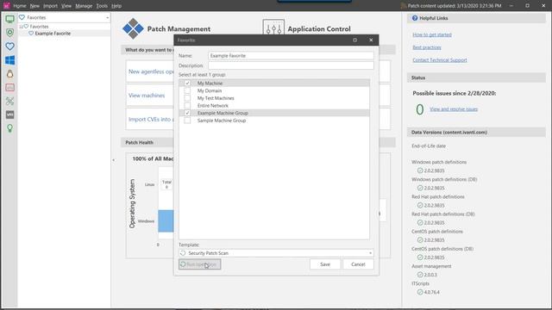The image size is (552, 310).
Task: Click the Windows bar in Patch Health chart
Action: (166, 221)
